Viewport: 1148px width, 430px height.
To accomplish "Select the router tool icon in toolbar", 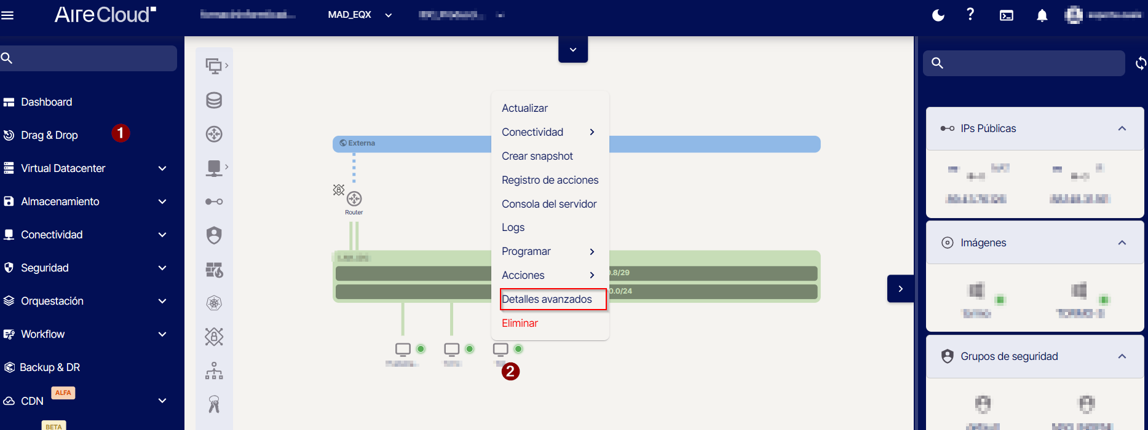I will point(214,134).
